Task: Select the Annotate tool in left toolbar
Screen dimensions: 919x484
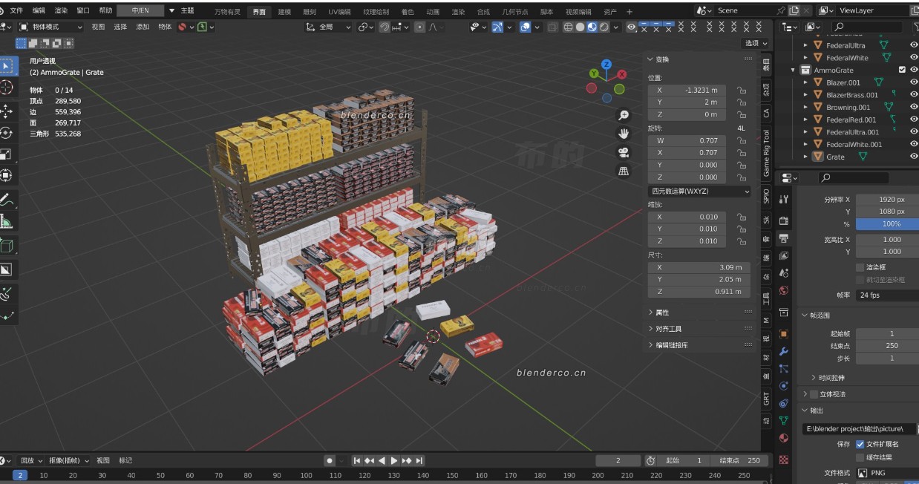Action: pyautogui.click(x=6, y=200)
